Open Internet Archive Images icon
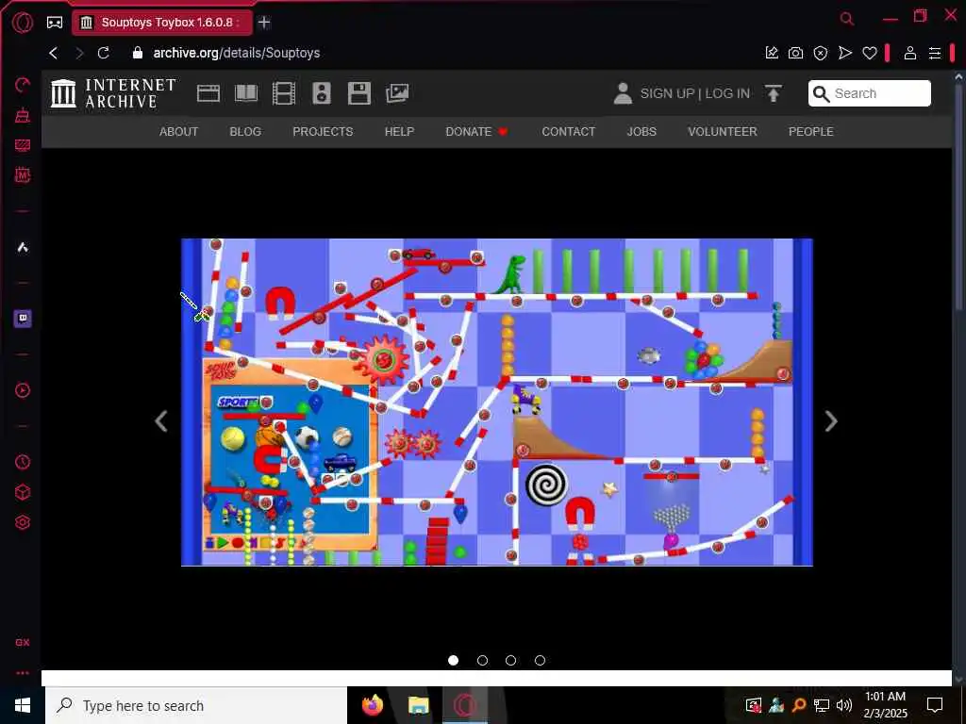 pos(397,93)
